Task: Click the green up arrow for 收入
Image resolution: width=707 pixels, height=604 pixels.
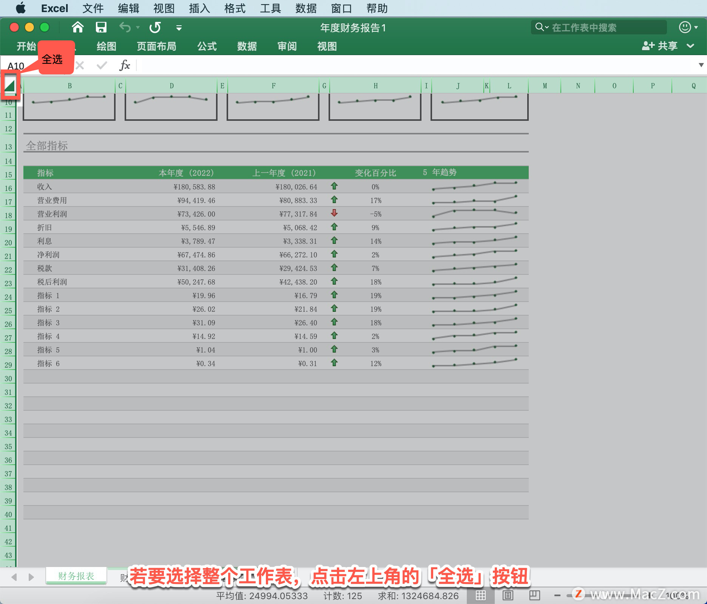Action: (x=334, y=186)
